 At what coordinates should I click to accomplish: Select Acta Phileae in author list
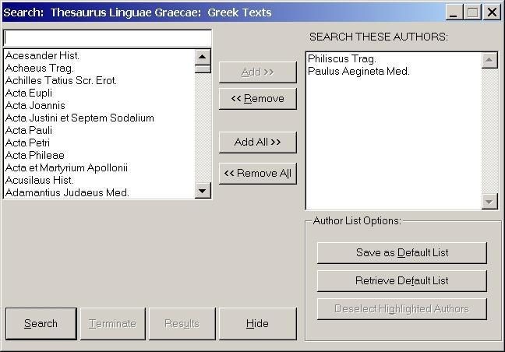pyautogui.click(x=99, y=155)
